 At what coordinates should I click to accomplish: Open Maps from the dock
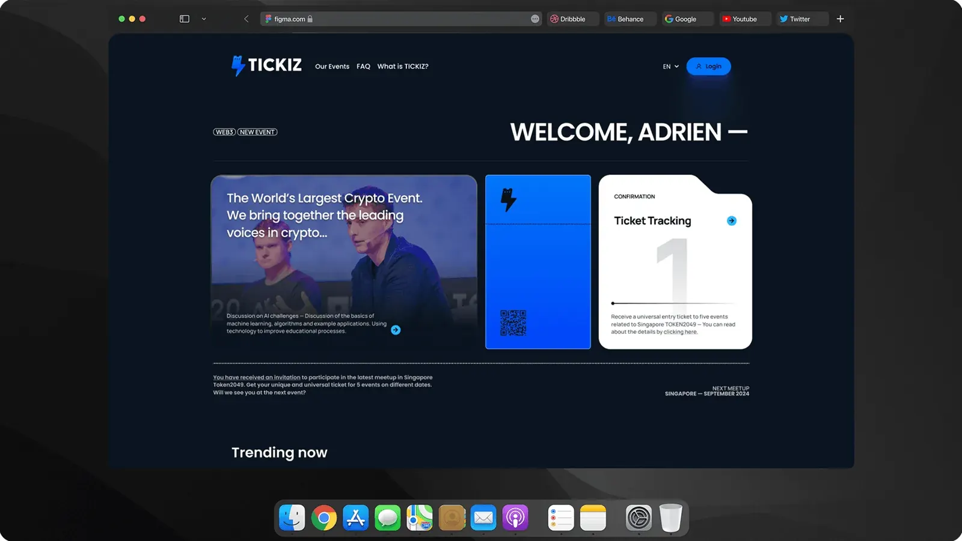click(x=420, y=518)
